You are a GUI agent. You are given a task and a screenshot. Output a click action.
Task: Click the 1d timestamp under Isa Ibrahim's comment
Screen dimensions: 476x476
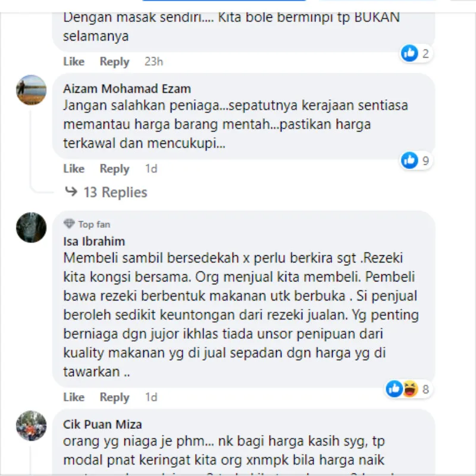pyautogui.click(x=151, y=397)
